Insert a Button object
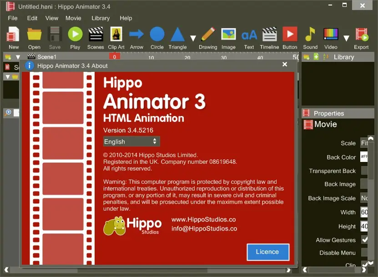The image size is (378, 277). tap(290, 38)
